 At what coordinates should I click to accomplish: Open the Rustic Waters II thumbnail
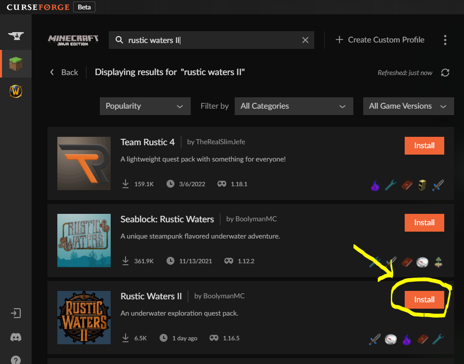pos(84,318)
